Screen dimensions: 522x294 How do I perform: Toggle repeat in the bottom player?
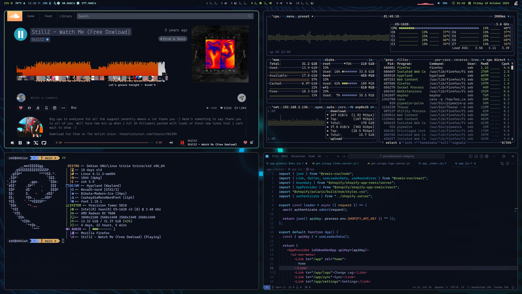pos(44,143)
